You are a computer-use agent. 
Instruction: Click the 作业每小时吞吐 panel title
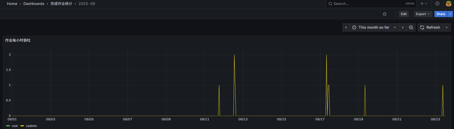[x=18, y=41]
